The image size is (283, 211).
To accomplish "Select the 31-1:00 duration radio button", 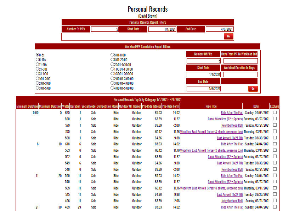I will coord(37,73).
